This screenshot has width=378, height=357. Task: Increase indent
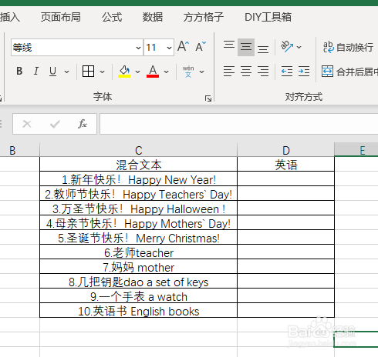pyautogui.click(x=304, y=71)
